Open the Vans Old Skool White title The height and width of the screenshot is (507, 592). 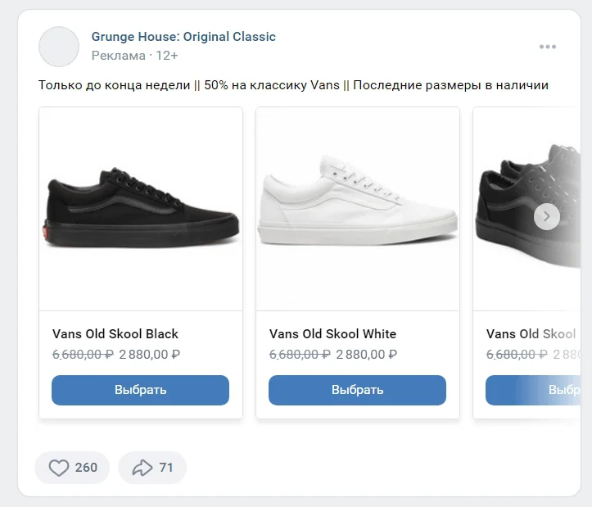pos(332,334)
